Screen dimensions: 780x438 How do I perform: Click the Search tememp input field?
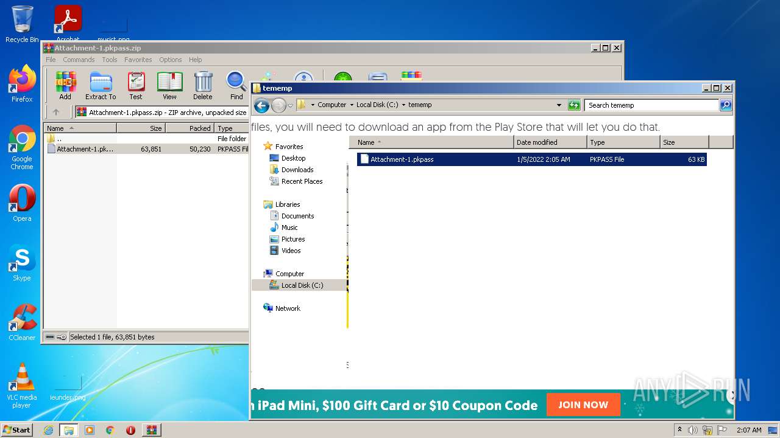651,105
